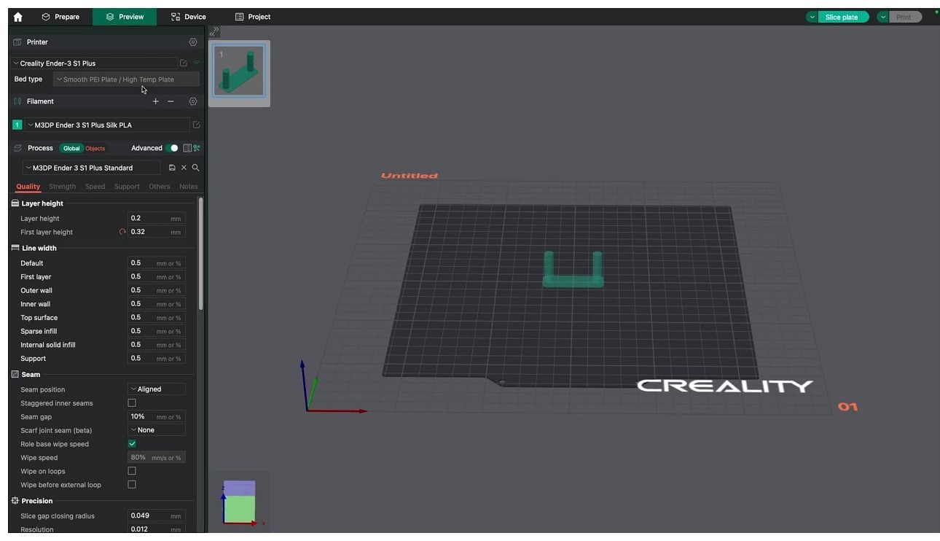Viewport: 940px width, 541px height.
Task: Open the M3DP Ender 3 S1 Plus Standard process dropdown
Action: [92, 168]
